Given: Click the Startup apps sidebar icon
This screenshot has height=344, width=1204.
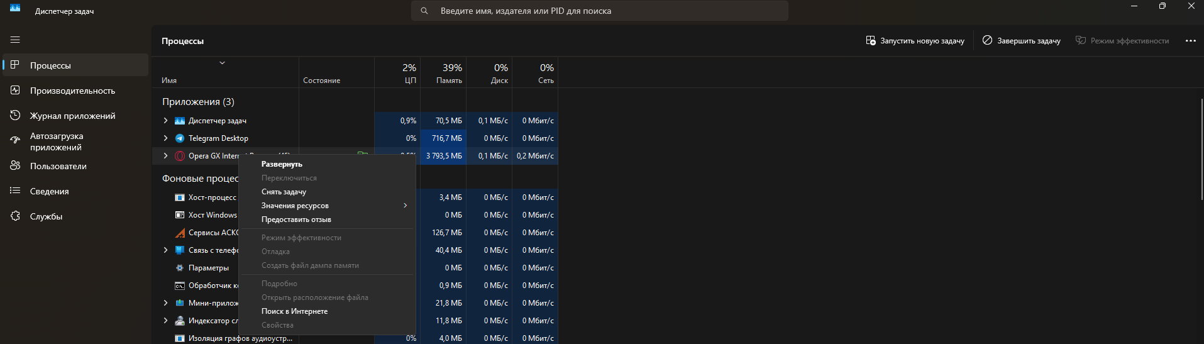Looking at the screenshot, I should (15, 141).
